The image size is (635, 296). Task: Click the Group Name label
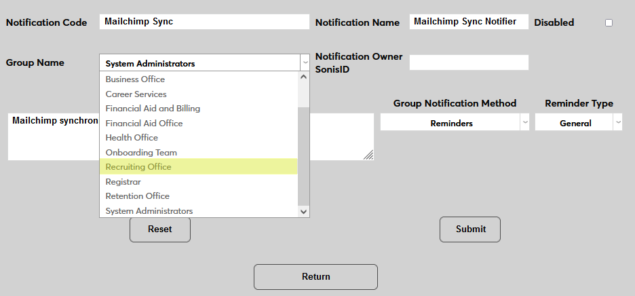tap(35, 63)
